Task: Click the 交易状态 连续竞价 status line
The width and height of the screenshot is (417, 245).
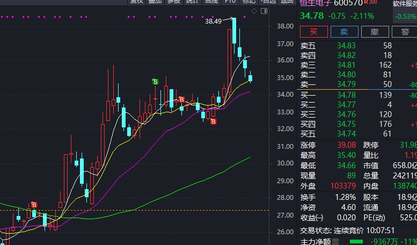Action: (x=347, y=230)
